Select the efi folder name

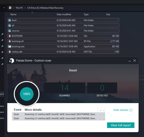13,25
